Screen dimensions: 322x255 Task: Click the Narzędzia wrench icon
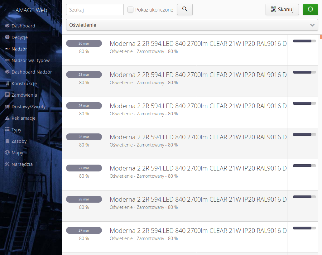coord(7,164)
